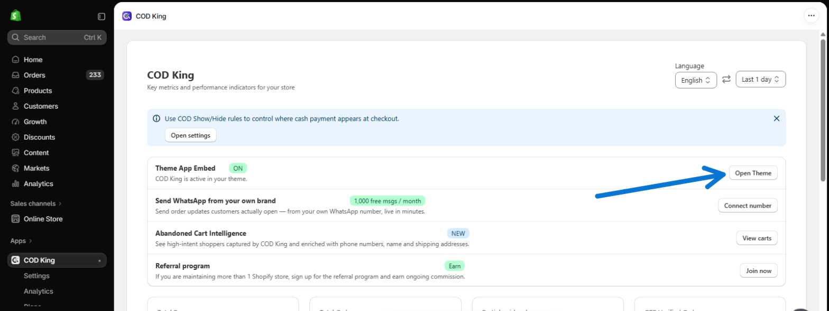This screenshot has height=311, width=829.
Task: Open Analytics under COD King
Action: coord(39,291)
